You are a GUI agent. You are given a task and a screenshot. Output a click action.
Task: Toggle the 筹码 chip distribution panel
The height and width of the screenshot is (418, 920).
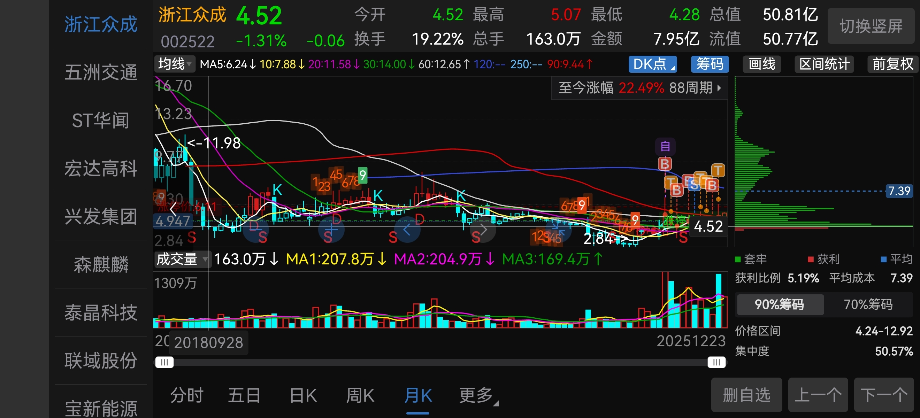(709, 64)
